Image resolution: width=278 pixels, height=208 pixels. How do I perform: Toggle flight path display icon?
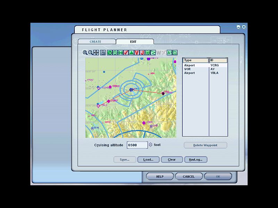pyautogui.click(x=153, y=53)
